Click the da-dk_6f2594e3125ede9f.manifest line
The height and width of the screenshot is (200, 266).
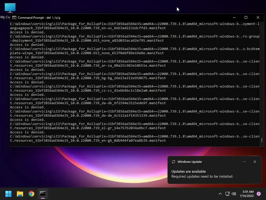click(88, 103)
